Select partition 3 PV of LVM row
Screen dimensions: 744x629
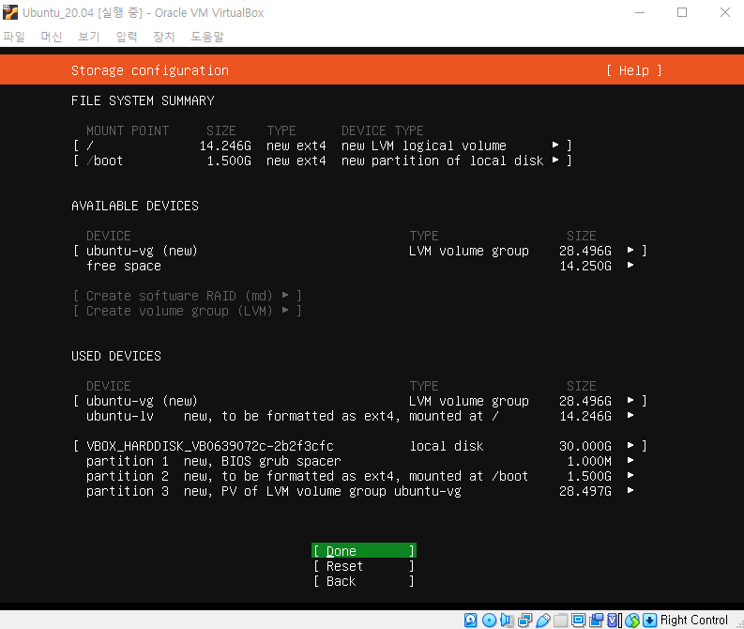(360, 491)
